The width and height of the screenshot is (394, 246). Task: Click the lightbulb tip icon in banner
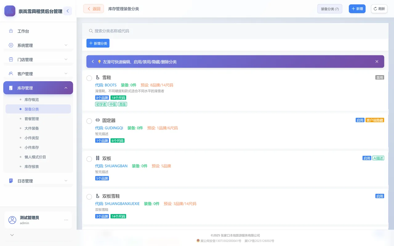[99, 62]
